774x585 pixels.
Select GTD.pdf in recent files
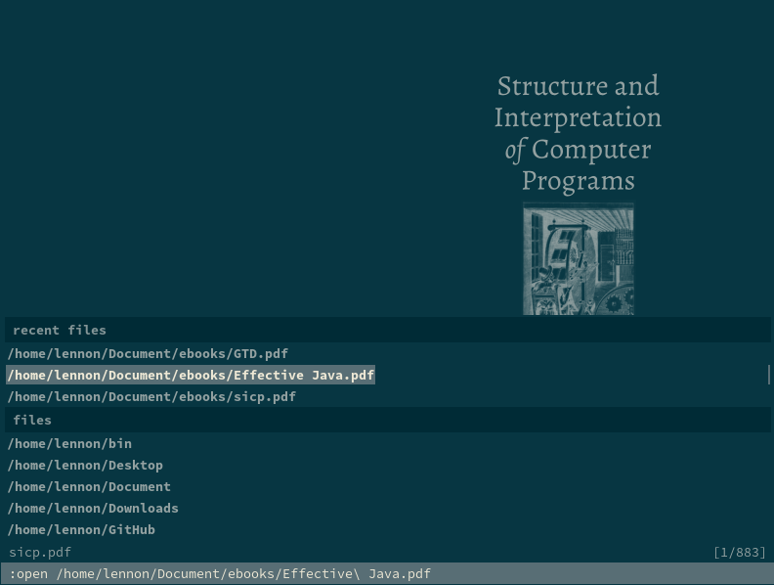tap(148, 354)
